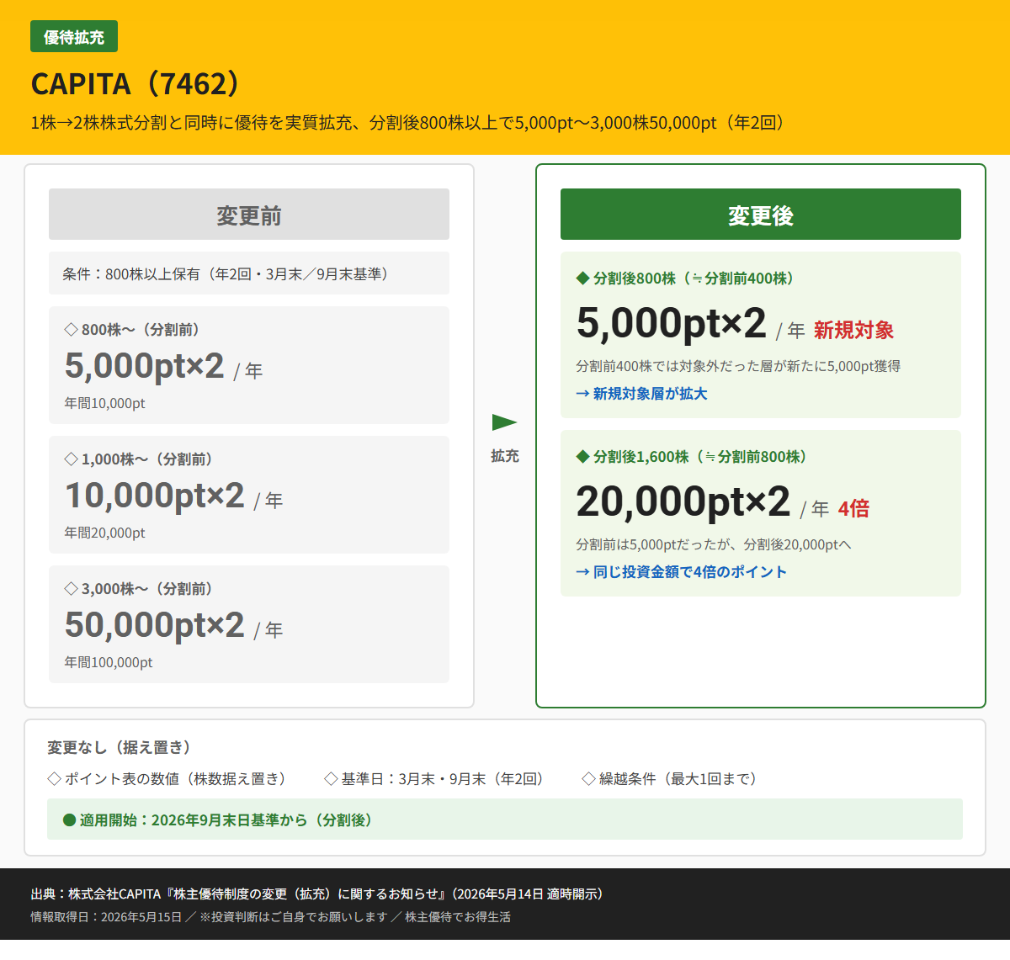Click the 拡充 label under the arrow
Screen dimensions: 1010x960
point(504,455)
